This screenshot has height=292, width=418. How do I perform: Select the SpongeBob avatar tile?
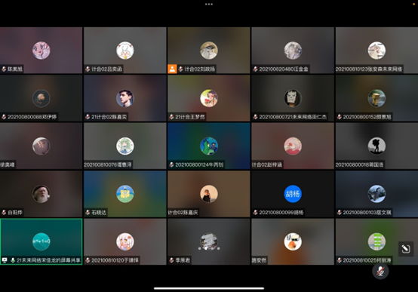[x=125, y=194]
